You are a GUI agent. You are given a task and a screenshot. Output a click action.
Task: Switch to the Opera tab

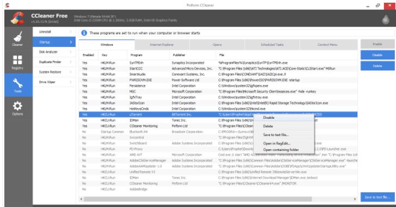(x=217, y=45)
